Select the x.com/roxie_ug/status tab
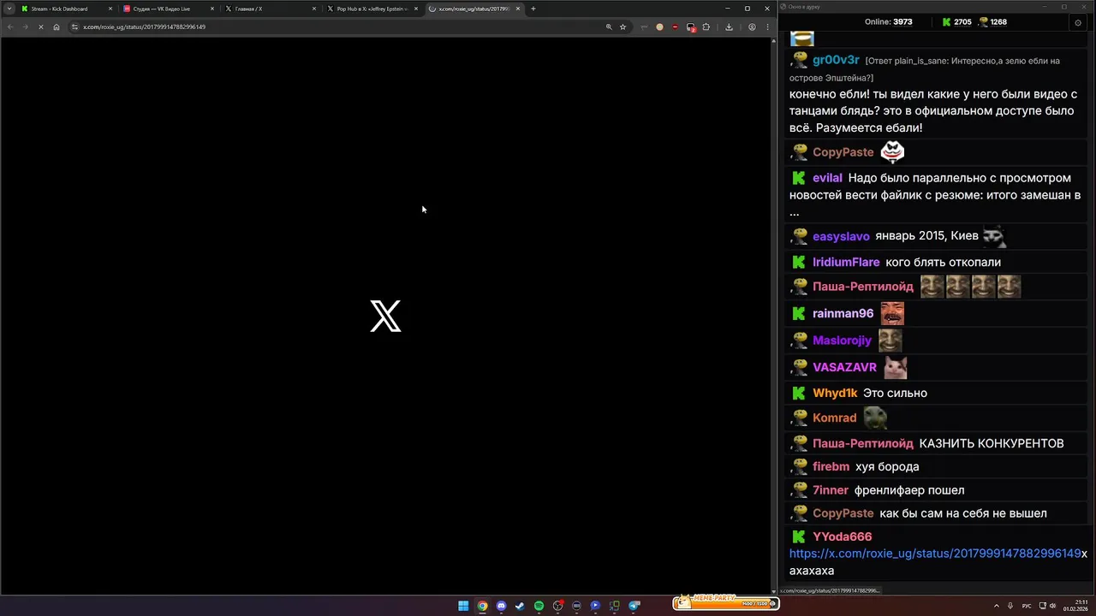Viewport: 1096px width, 616px height. click(x=473, y=9)
